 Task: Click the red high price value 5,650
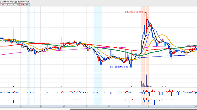[9, 5]
